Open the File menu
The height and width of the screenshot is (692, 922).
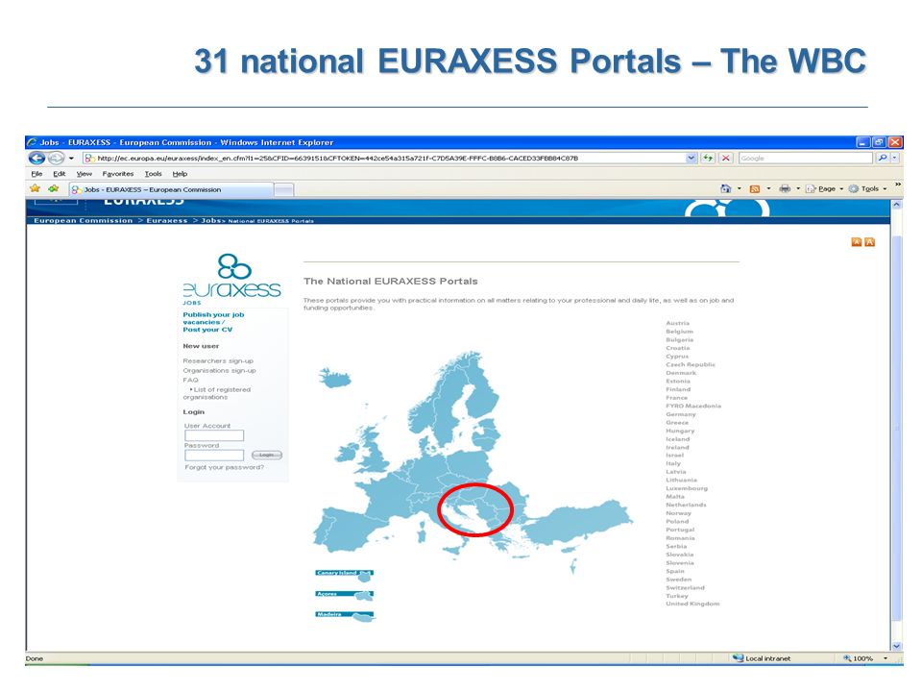[x=36, y=174]
